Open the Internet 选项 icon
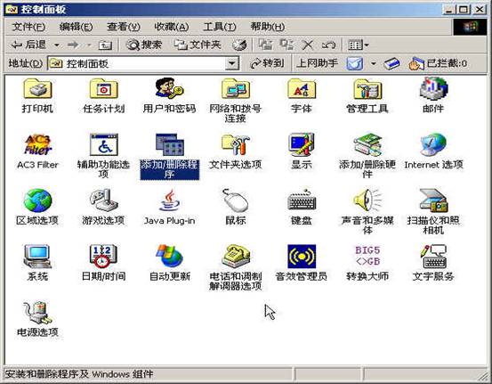 point(433,145)
